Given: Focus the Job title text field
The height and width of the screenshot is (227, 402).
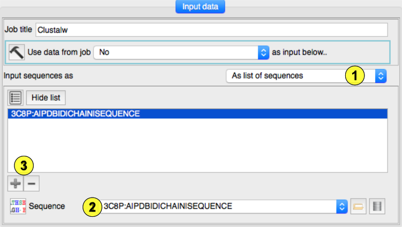Looking at the screenshot, I should click(211, 30).
